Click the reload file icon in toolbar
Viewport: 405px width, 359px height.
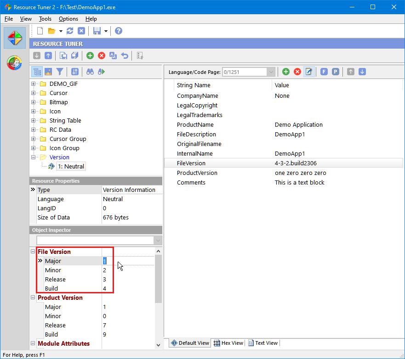[70, 31]
